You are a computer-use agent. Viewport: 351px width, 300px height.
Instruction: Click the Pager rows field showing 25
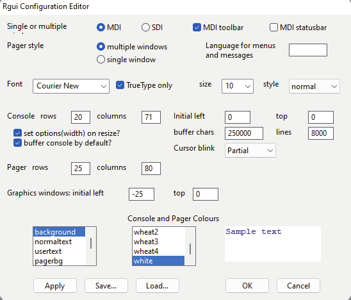tap(81, 169)
